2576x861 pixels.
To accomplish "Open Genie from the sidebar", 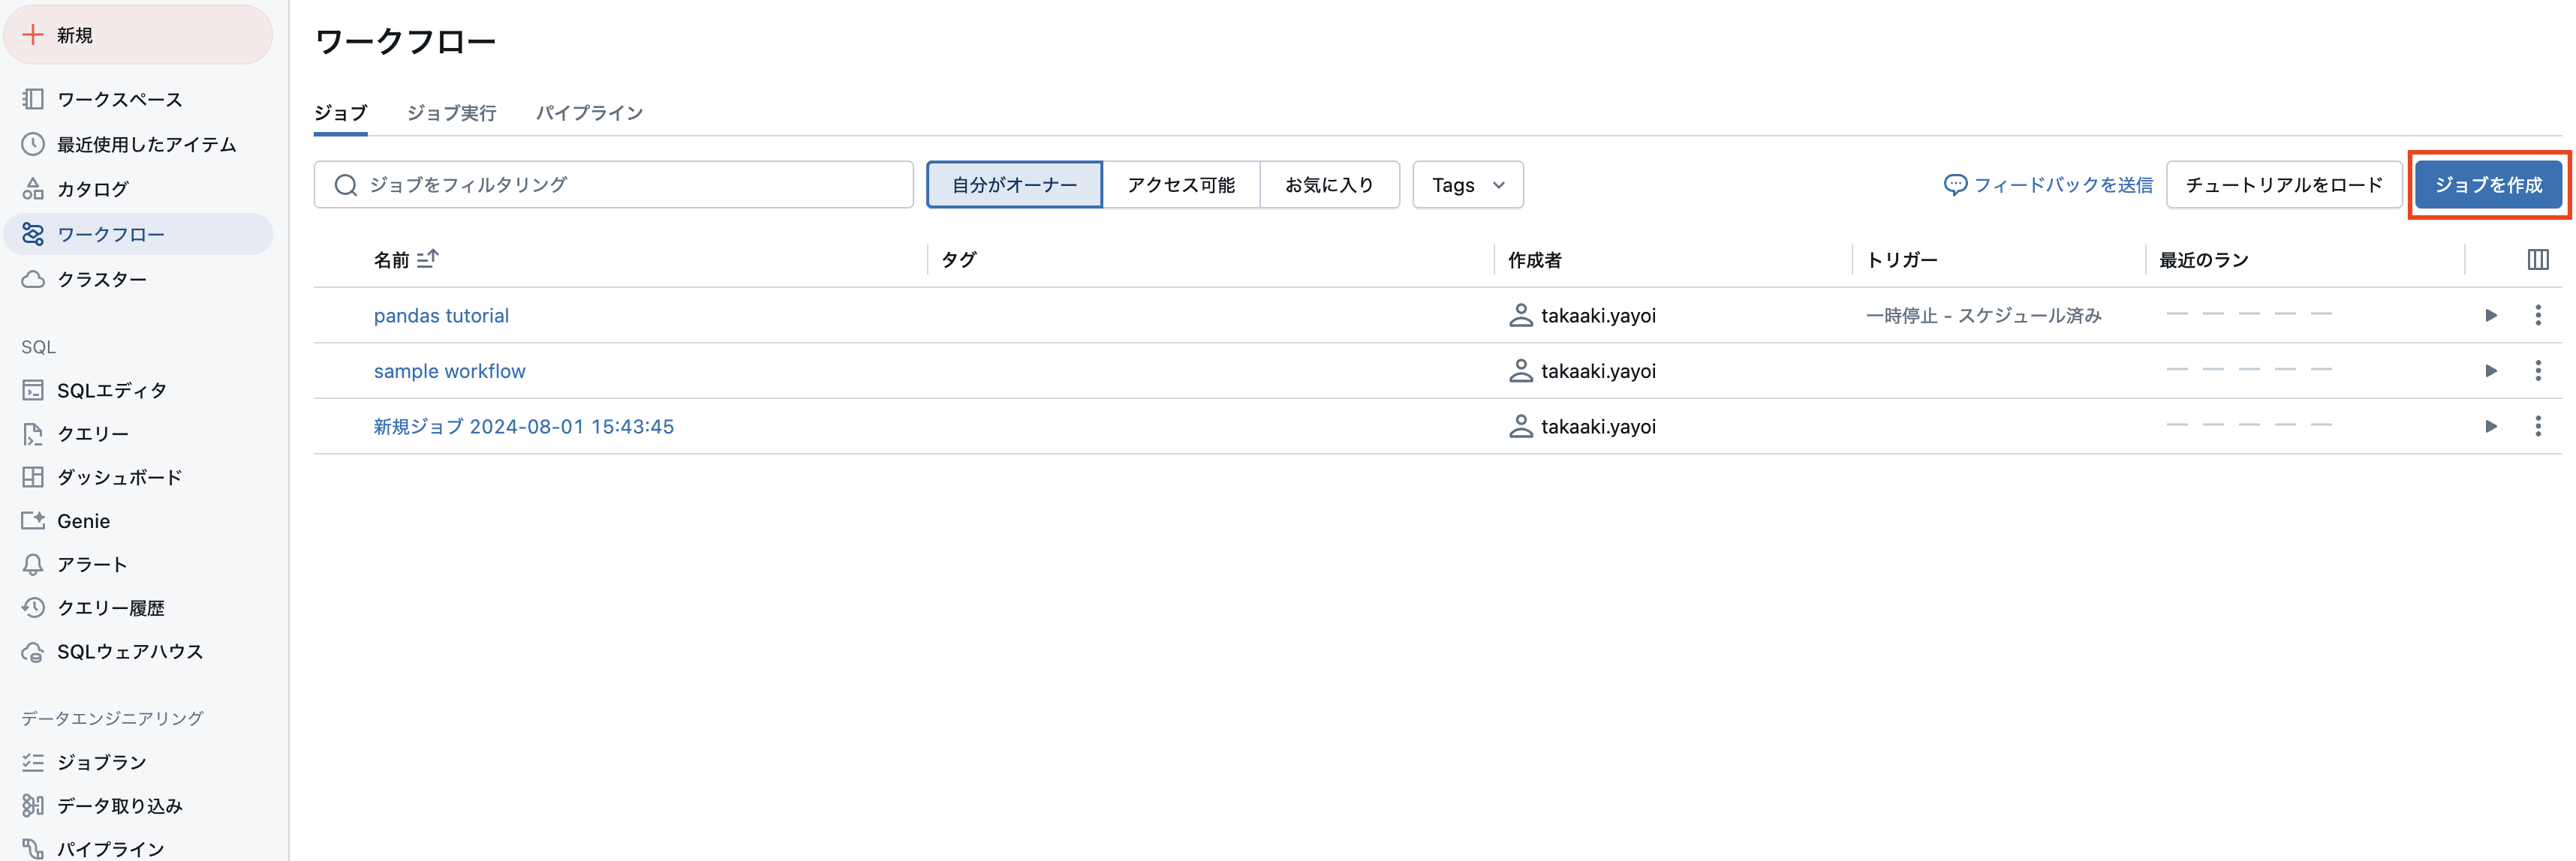I will tap(82, 520).
